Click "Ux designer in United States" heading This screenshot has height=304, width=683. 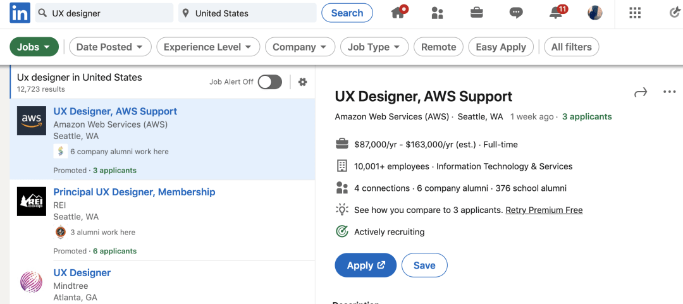79,78
